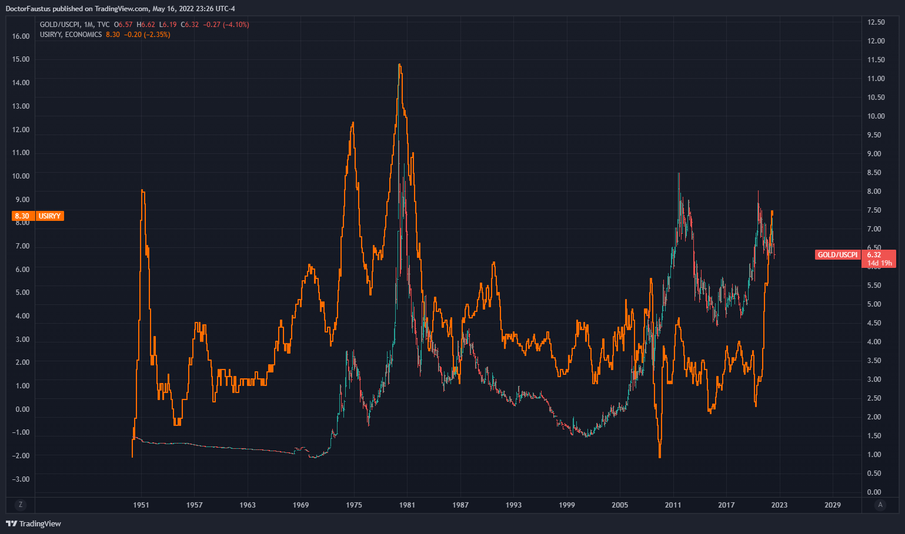Toggle the A auto-scale button

tap(880, 505)
